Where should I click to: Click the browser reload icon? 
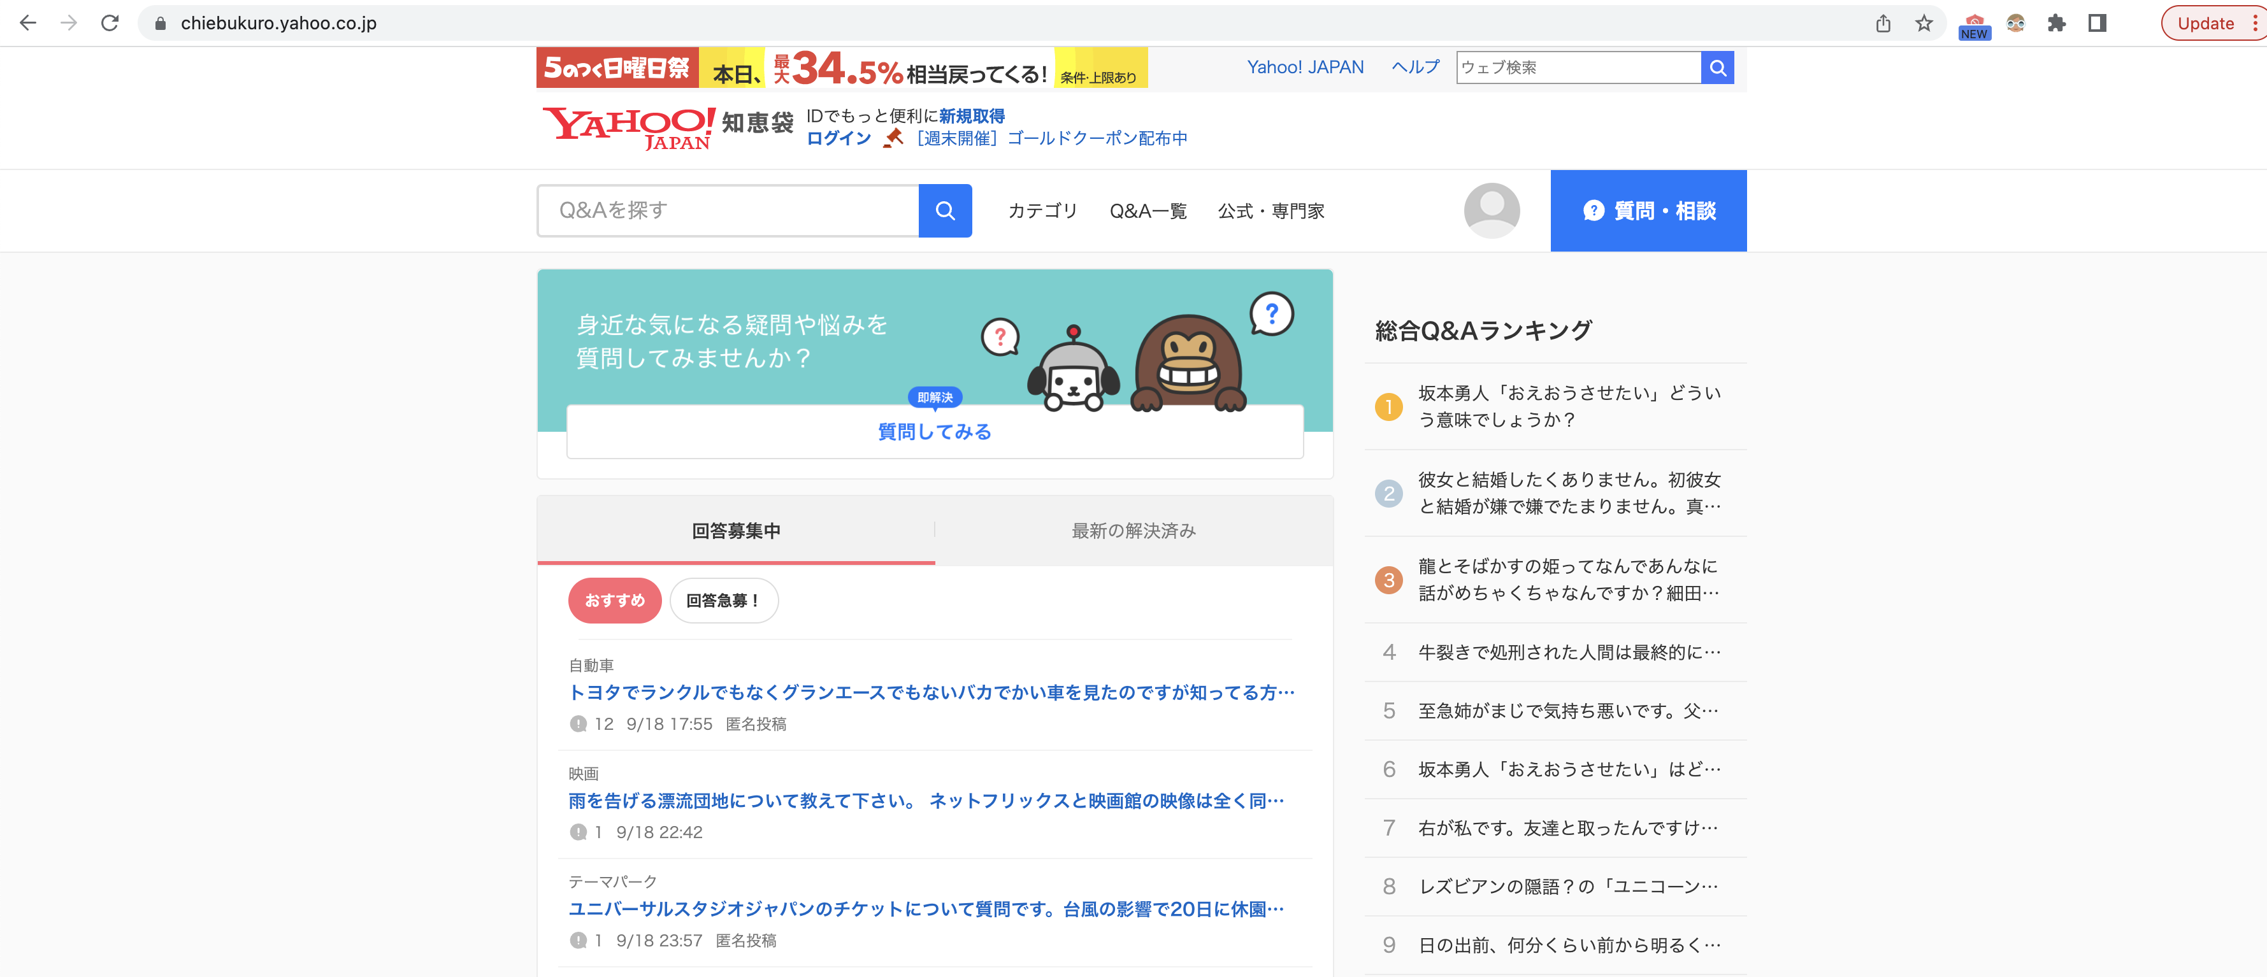pyautogui.click(x=109, y=23)
